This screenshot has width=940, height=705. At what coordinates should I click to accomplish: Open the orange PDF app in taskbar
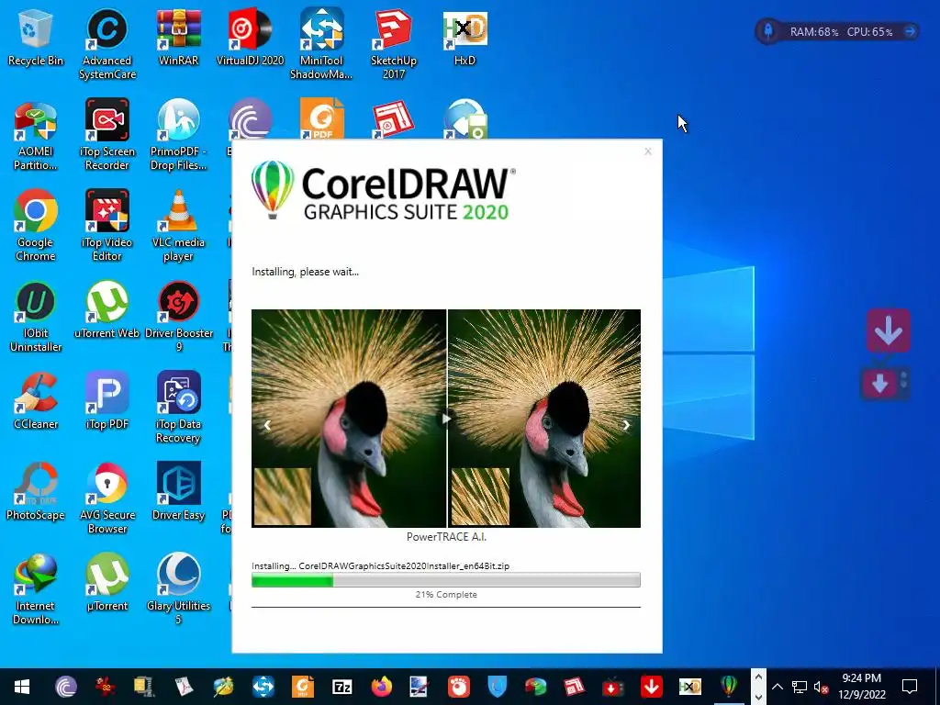[303, 687]
